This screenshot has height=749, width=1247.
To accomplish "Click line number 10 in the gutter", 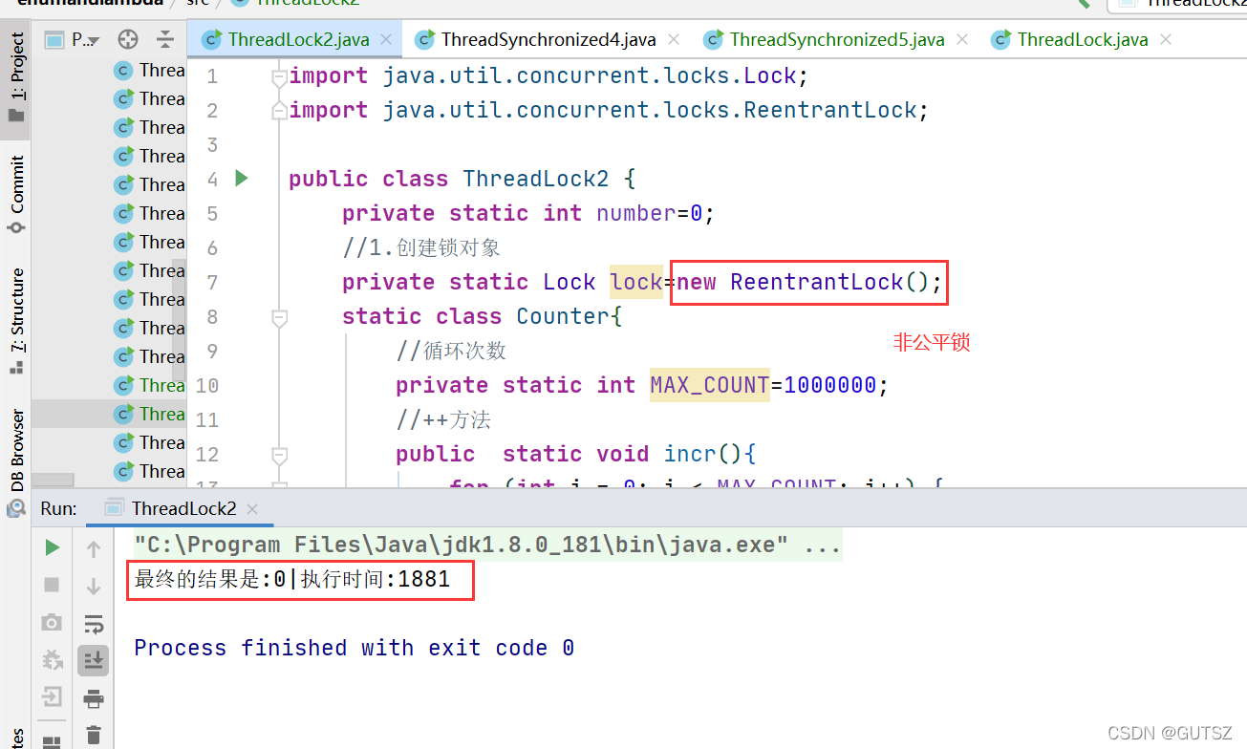I will 207,385.
